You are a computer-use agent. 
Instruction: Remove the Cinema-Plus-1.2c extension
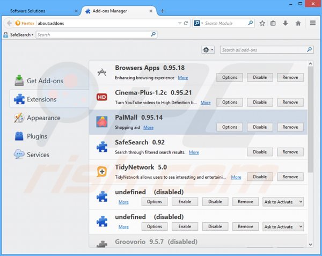tap(290, 102)
